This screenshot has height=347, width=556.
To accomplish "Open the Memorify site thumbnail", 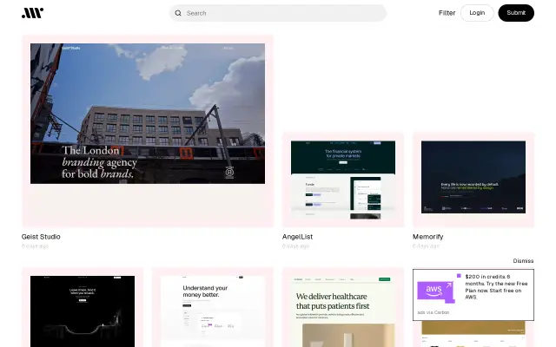I will coord(473,180).
